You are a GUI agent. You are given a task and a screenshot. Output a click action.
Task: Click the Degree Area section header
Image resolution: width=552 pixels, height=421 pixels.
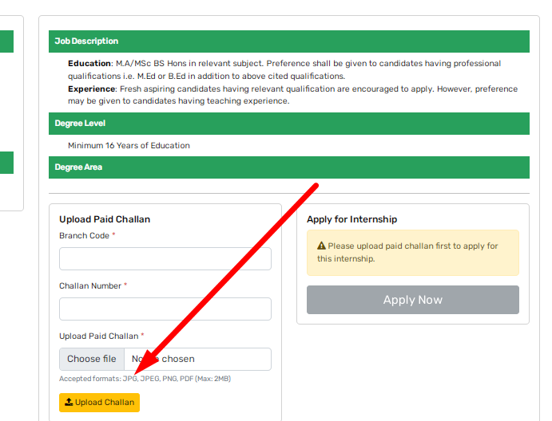point(288,167)
